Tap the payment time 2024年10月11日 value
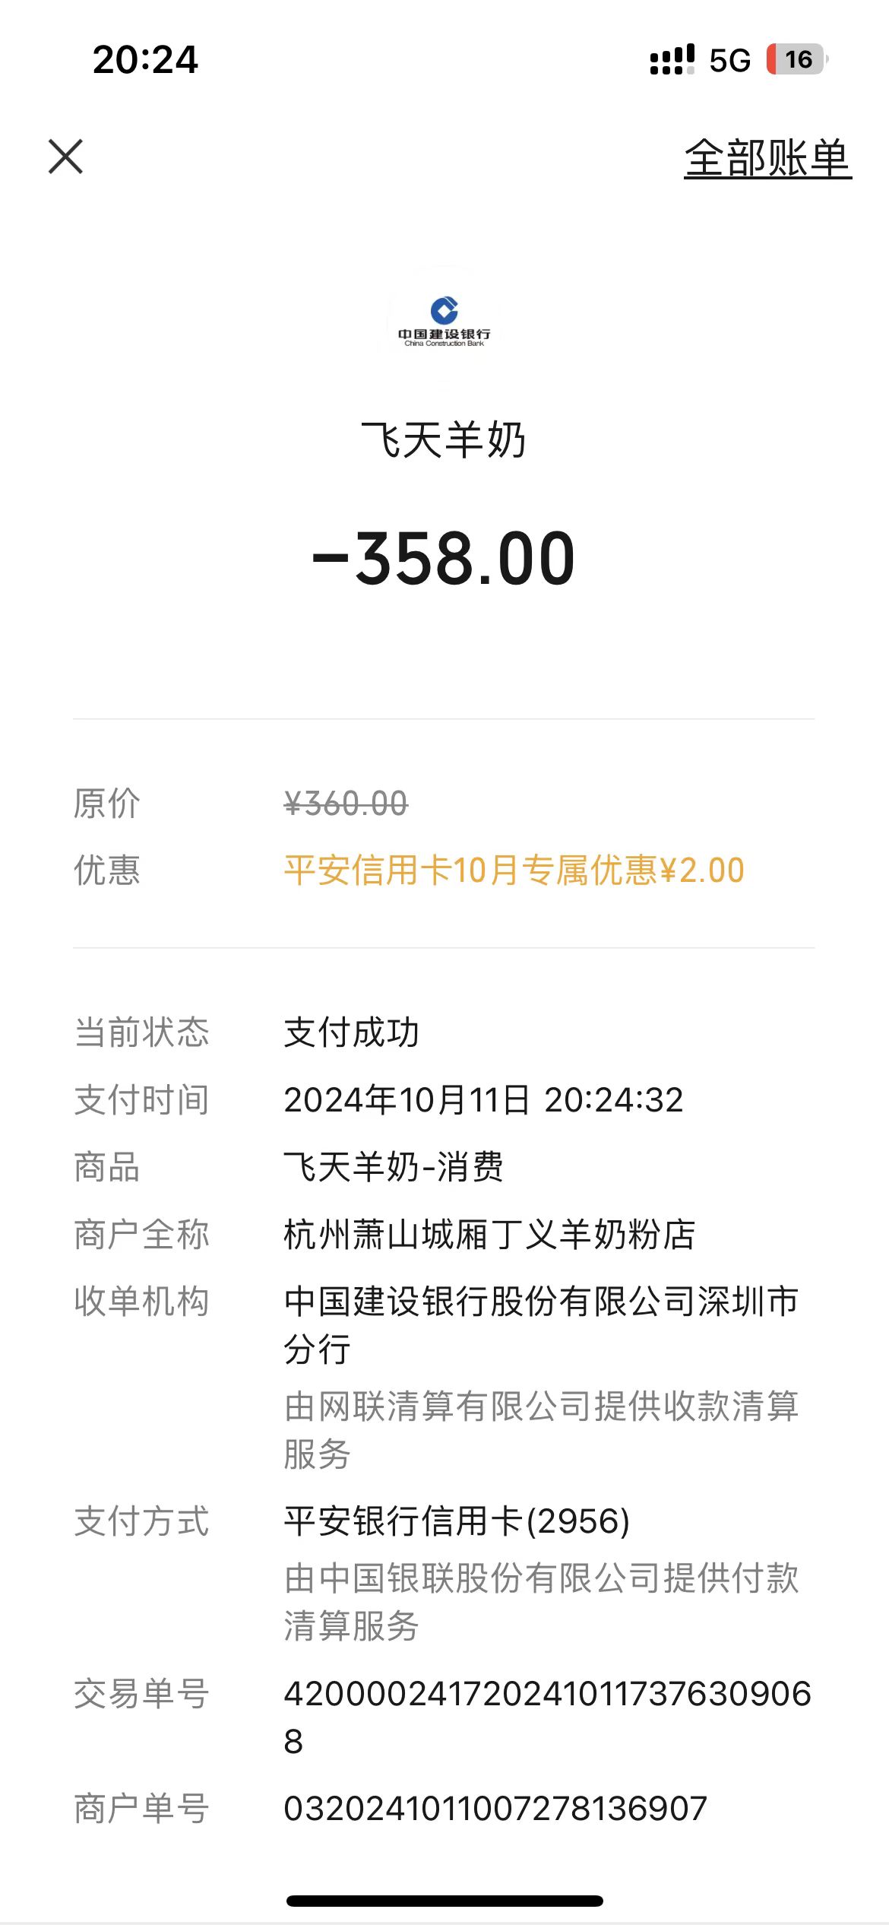This screenshot has width=889, height=1925. (483, 1100)
